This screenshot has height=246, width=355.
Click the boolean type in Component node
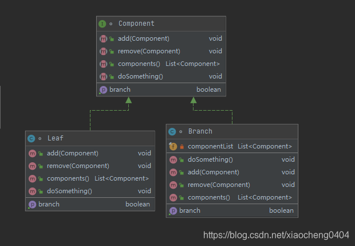[x=208, y=89]
